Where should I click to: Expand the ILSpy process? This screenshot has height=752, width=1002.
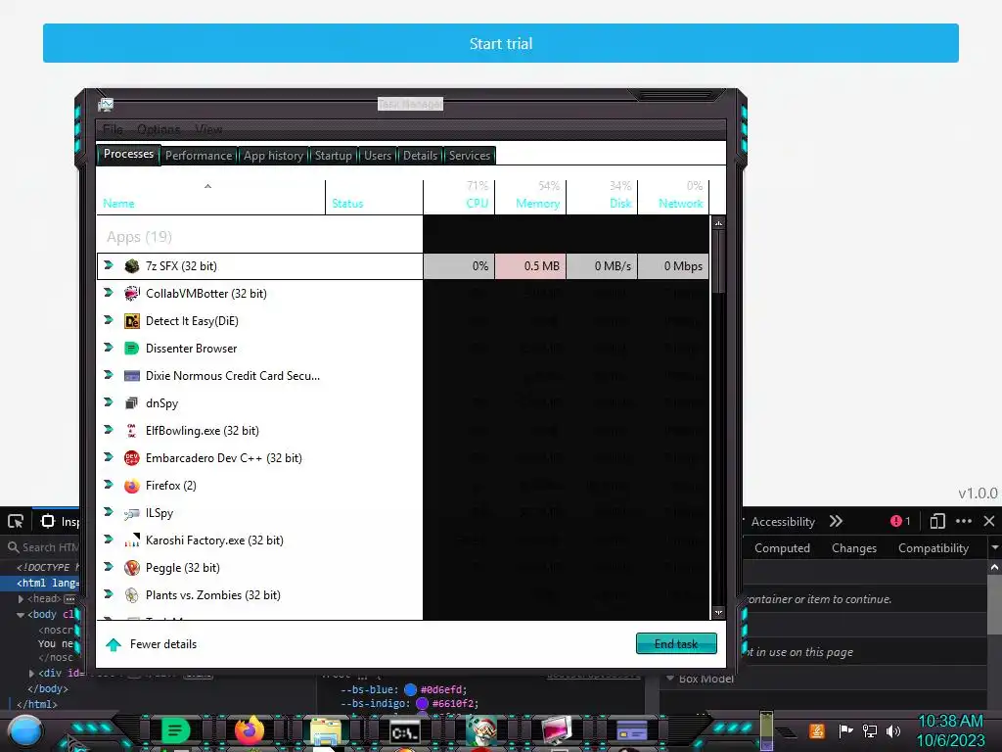109,512
